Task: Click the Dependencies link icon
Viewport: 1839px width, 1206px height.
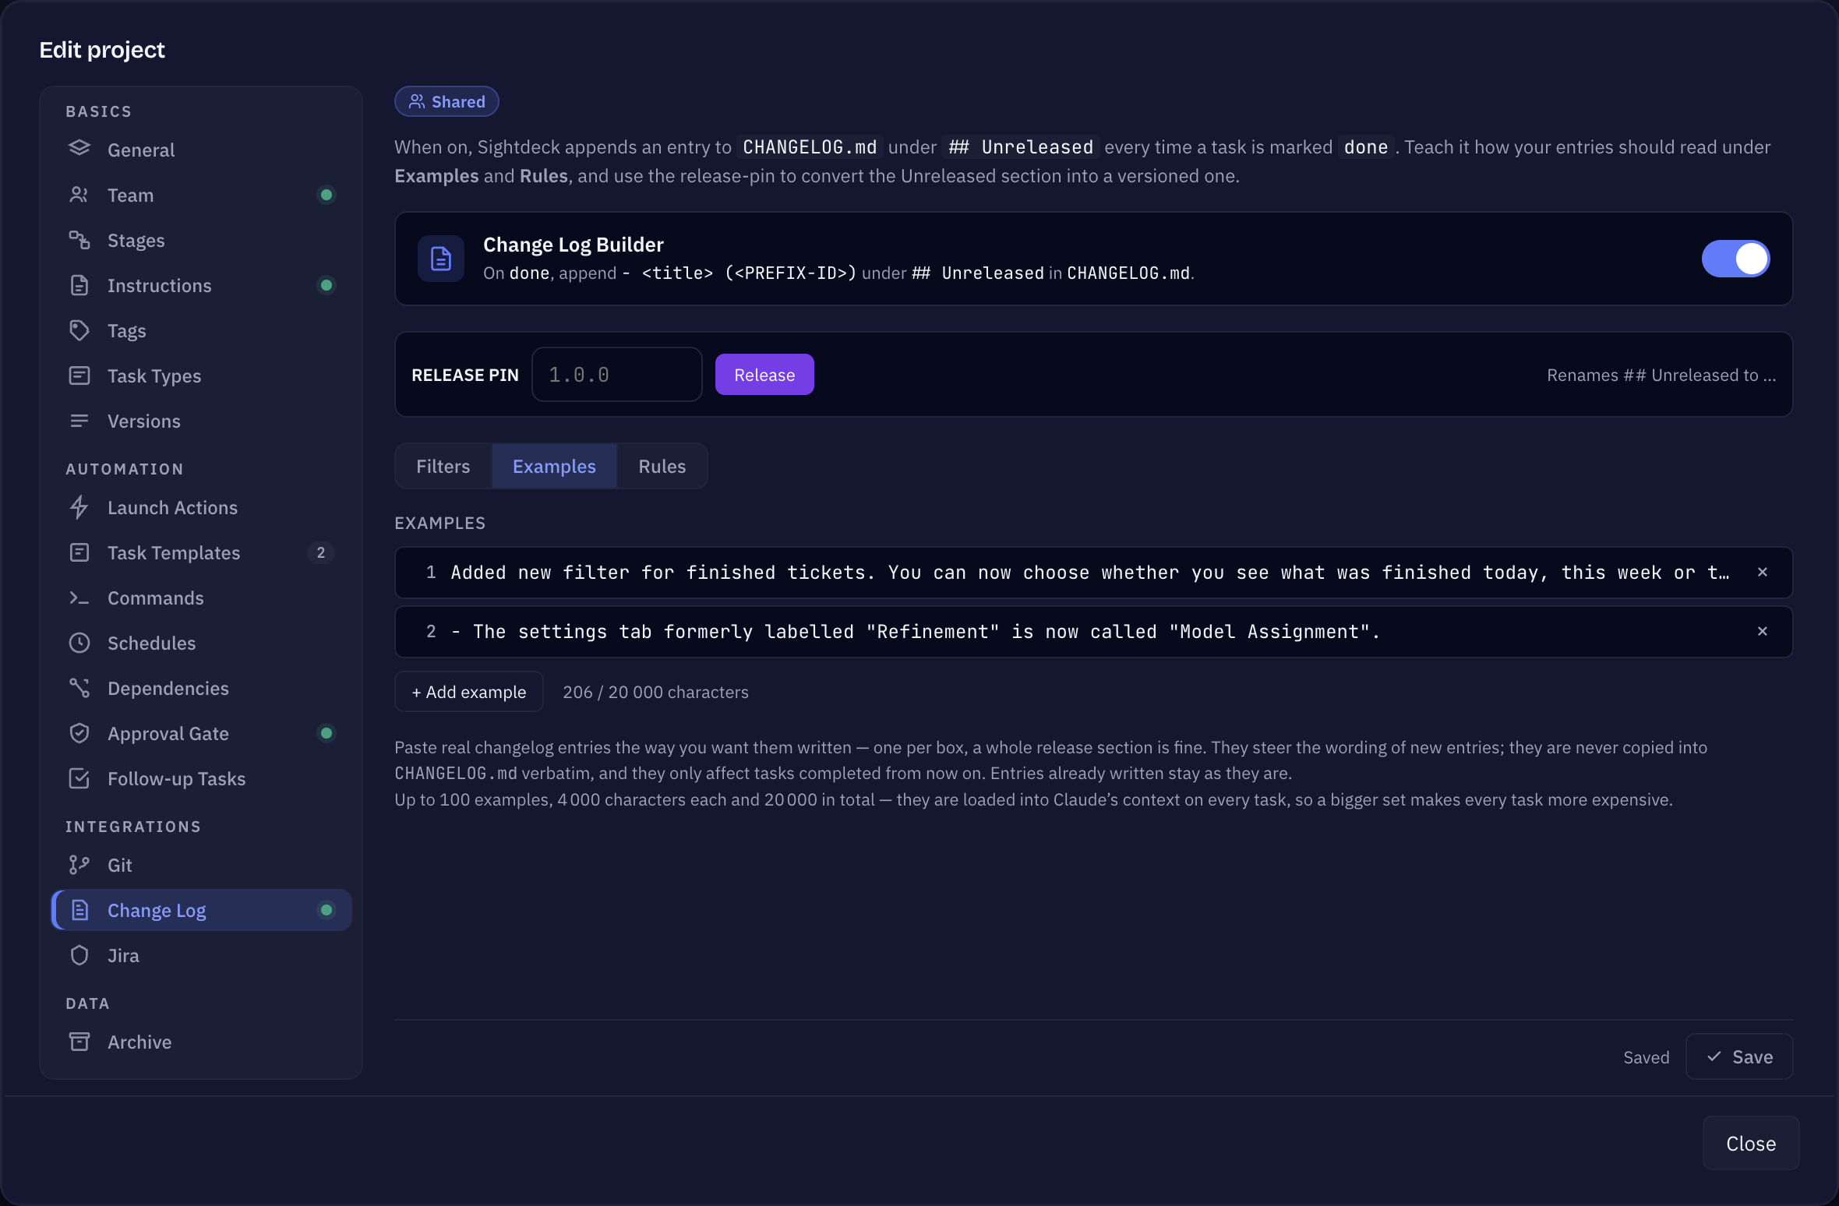Action: (x=79, y=688)
